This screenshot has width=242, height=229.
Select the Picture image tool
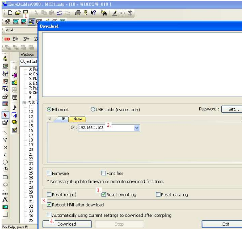[x=5, y=207]
